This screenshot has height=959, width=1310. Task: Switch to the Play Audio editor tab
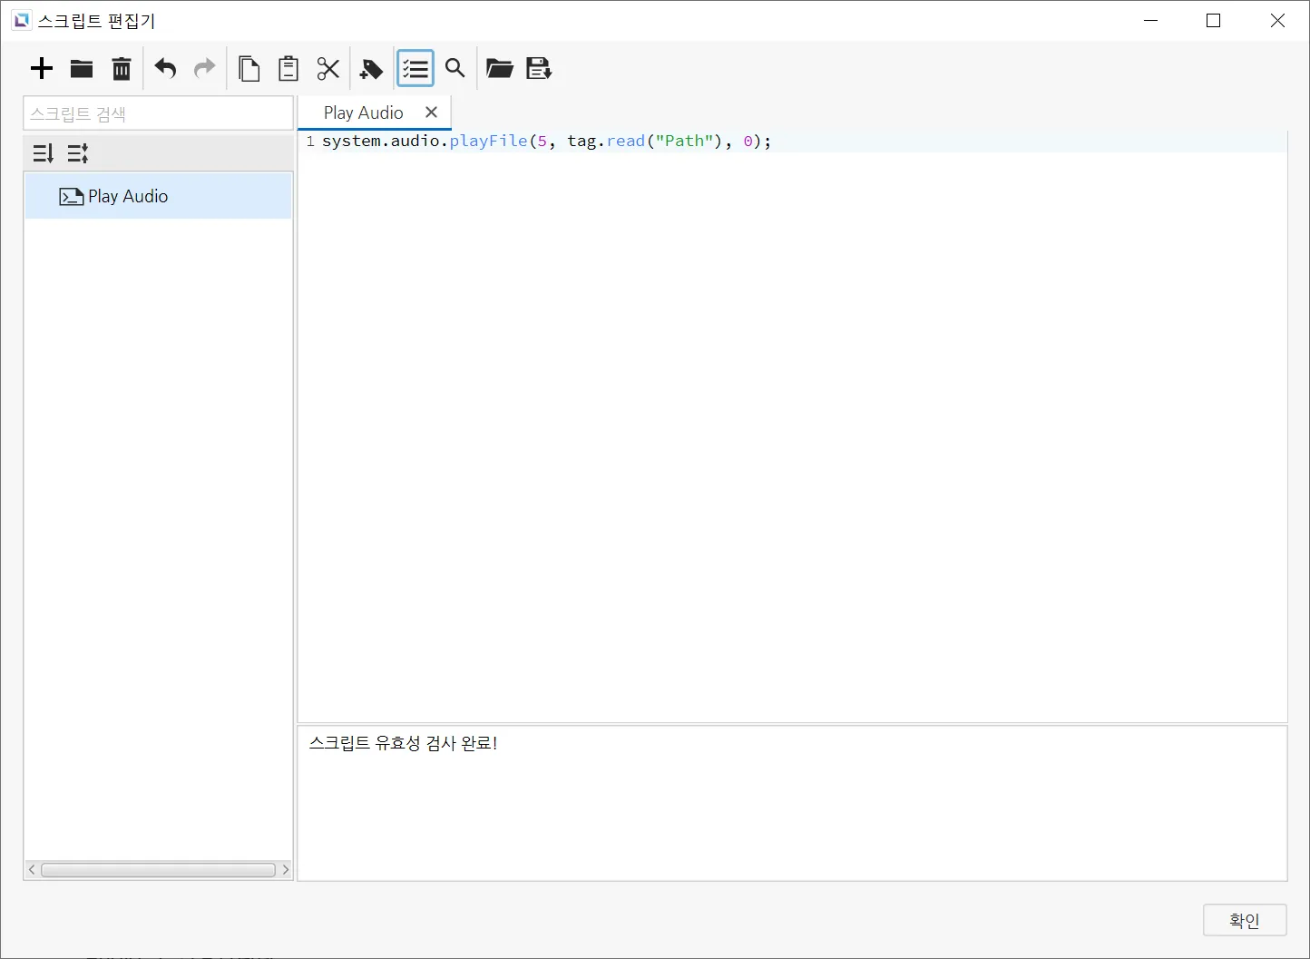pos(363,113)
